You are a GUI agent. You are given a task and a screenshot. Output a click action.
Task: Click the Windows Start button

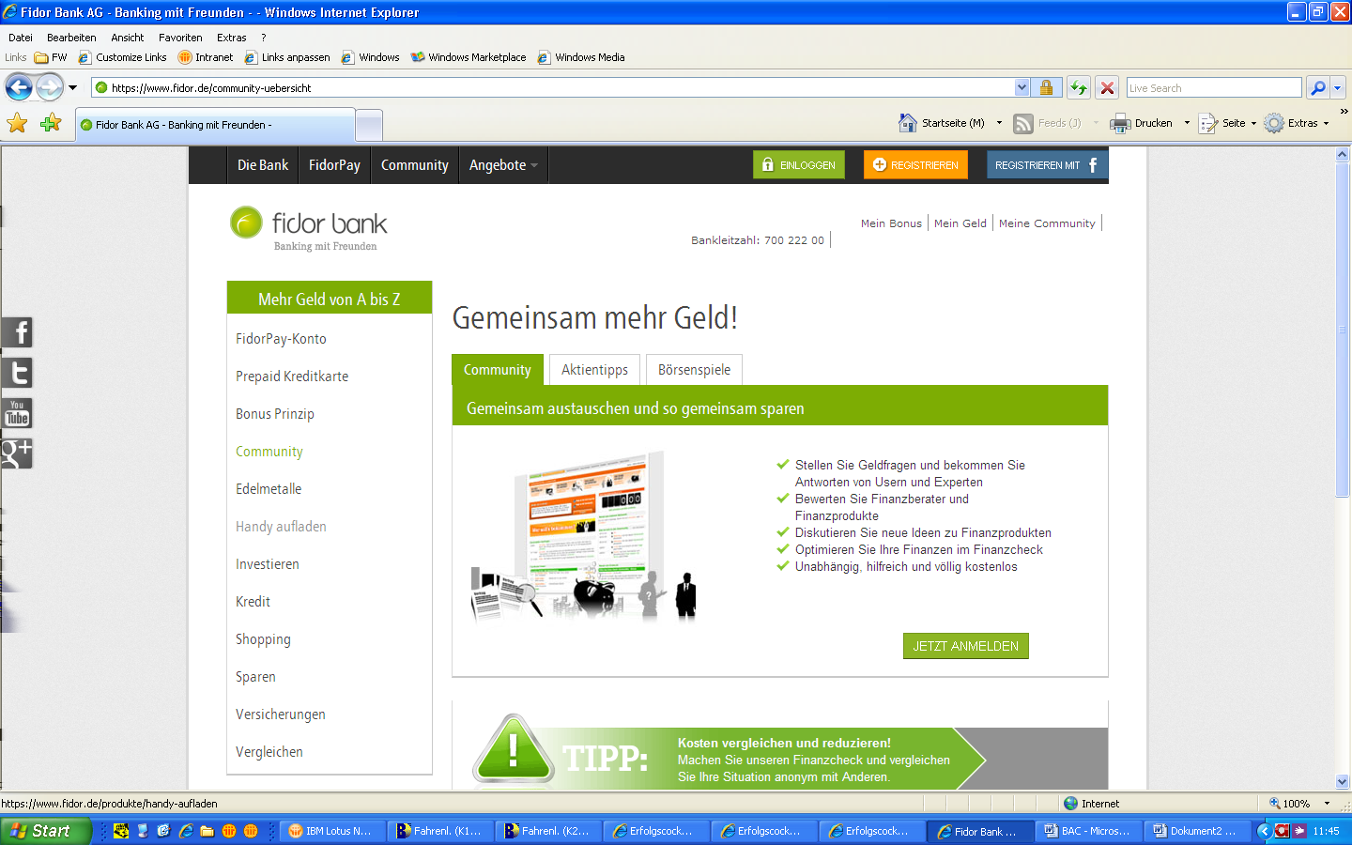[x=46, y=831]
